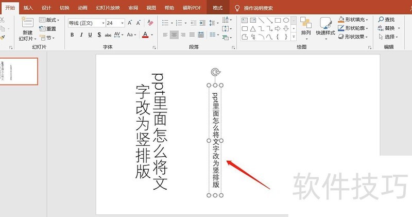412x217 pixels.
Task: Open the 动画 (Animations) tab
Action: click(82, 8)
